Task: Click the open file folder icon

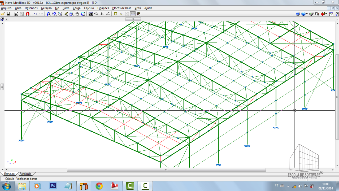Action: pos(3,14)
